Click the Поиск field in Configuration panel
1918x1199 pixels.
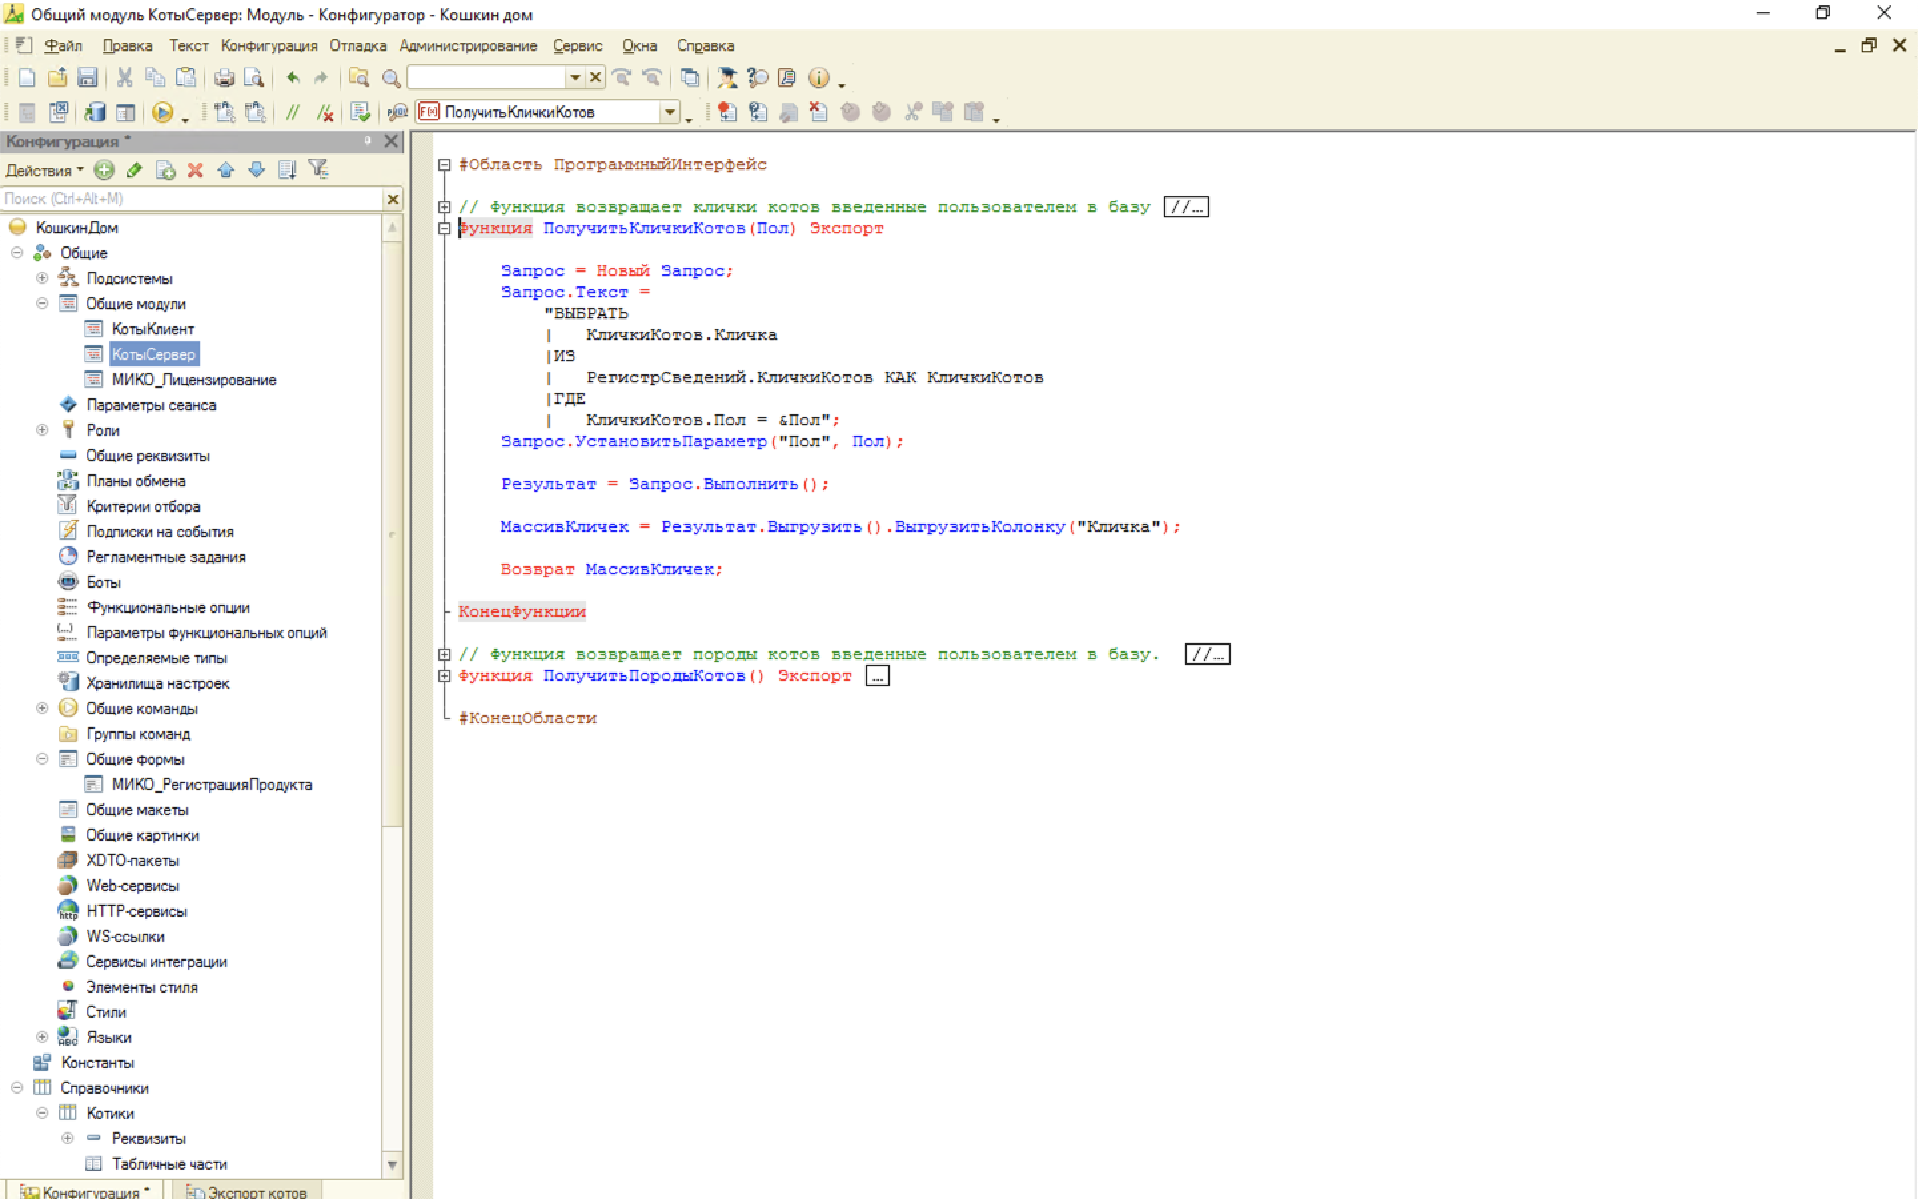[192, 199]
